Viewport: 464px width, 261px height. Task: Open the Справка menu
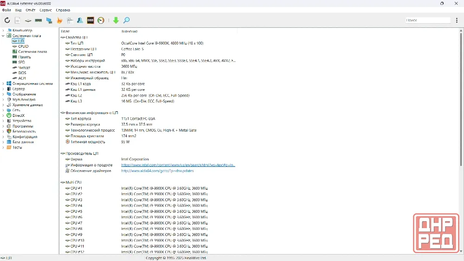pos(63,10)
